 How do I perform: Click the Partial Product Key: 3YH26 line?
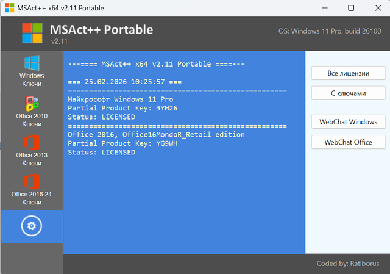click(122, 109)
